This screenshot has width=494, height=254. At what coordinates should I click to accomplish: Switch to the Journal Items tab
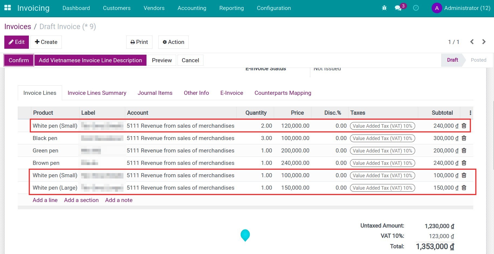tap(155, 93)
